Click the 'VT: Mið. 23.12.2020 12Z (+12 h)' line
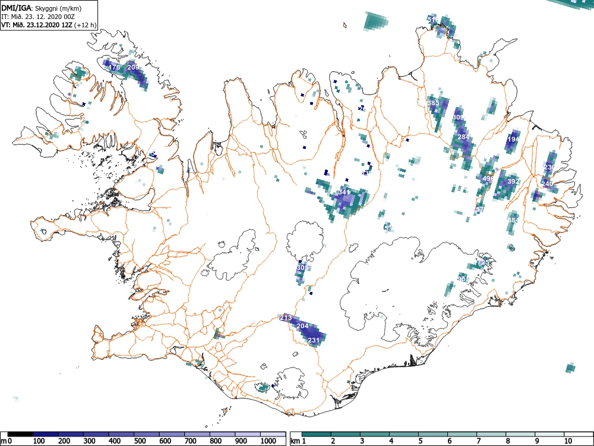The width and height of the screenshot is (594, 446). [x=49, y=25]
